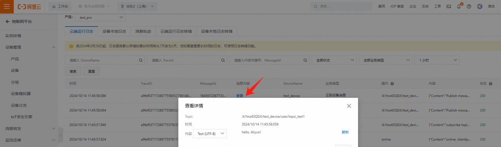Open 工单 in top navigation
This screenshot has height=147, width=501.
[438, 7]
